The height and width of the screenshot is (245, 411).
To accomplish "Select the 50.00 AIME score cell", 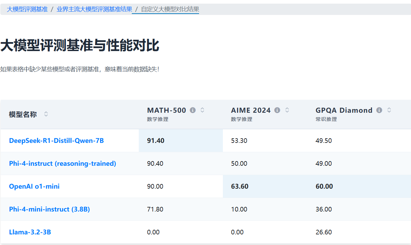I will (x=265, y=163).
